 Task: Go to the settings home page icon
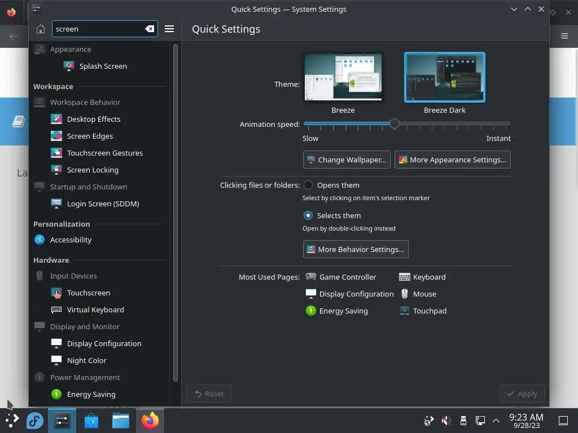tap(41, 29)
